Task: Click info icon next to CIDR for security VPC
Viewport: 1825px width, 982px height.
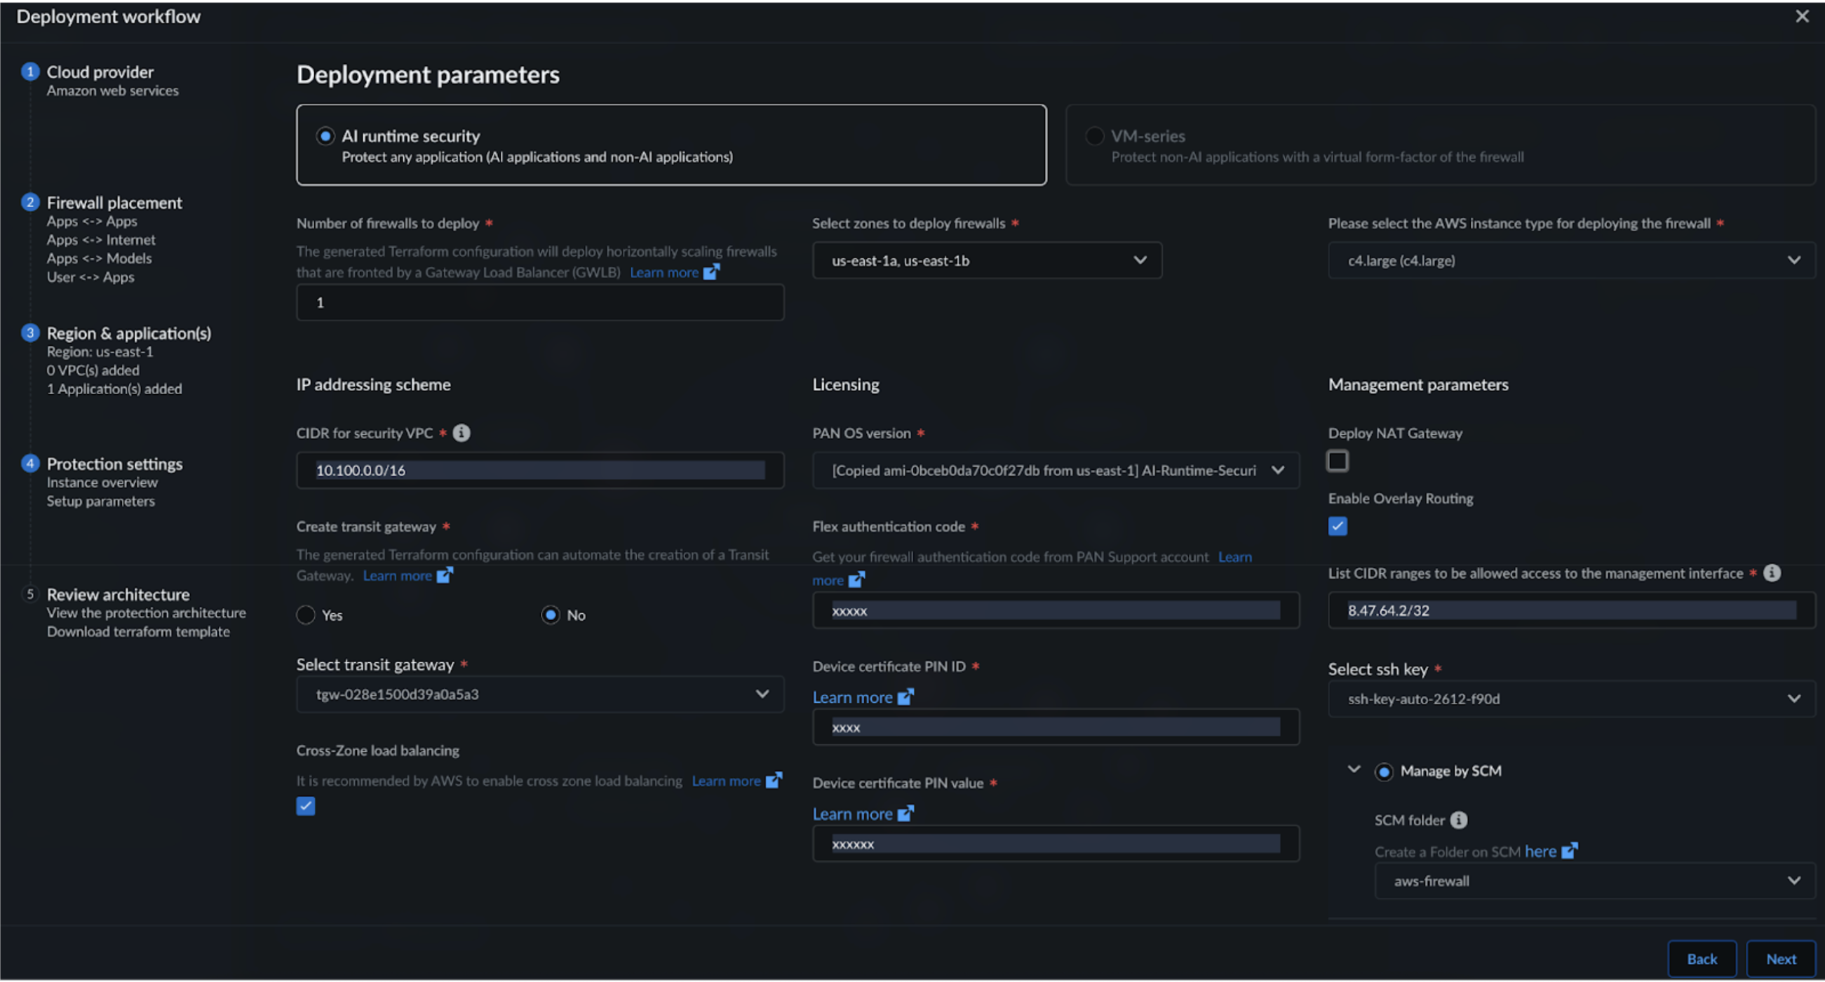Action: pos(462,433)
